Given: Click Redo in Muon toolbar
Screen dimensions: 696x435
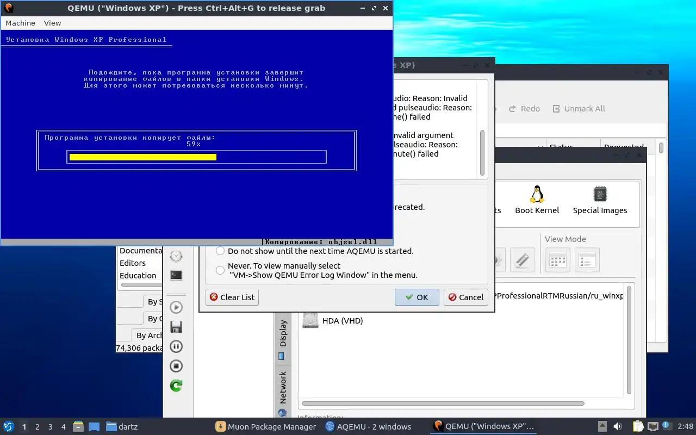Looking at the screenshot, I should pyautogui.click(x=524, y=109).
